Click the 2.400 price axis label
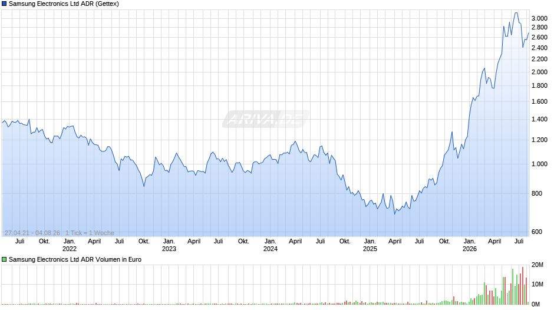Viewport: 554px width, 310px height. coord(539,48)
